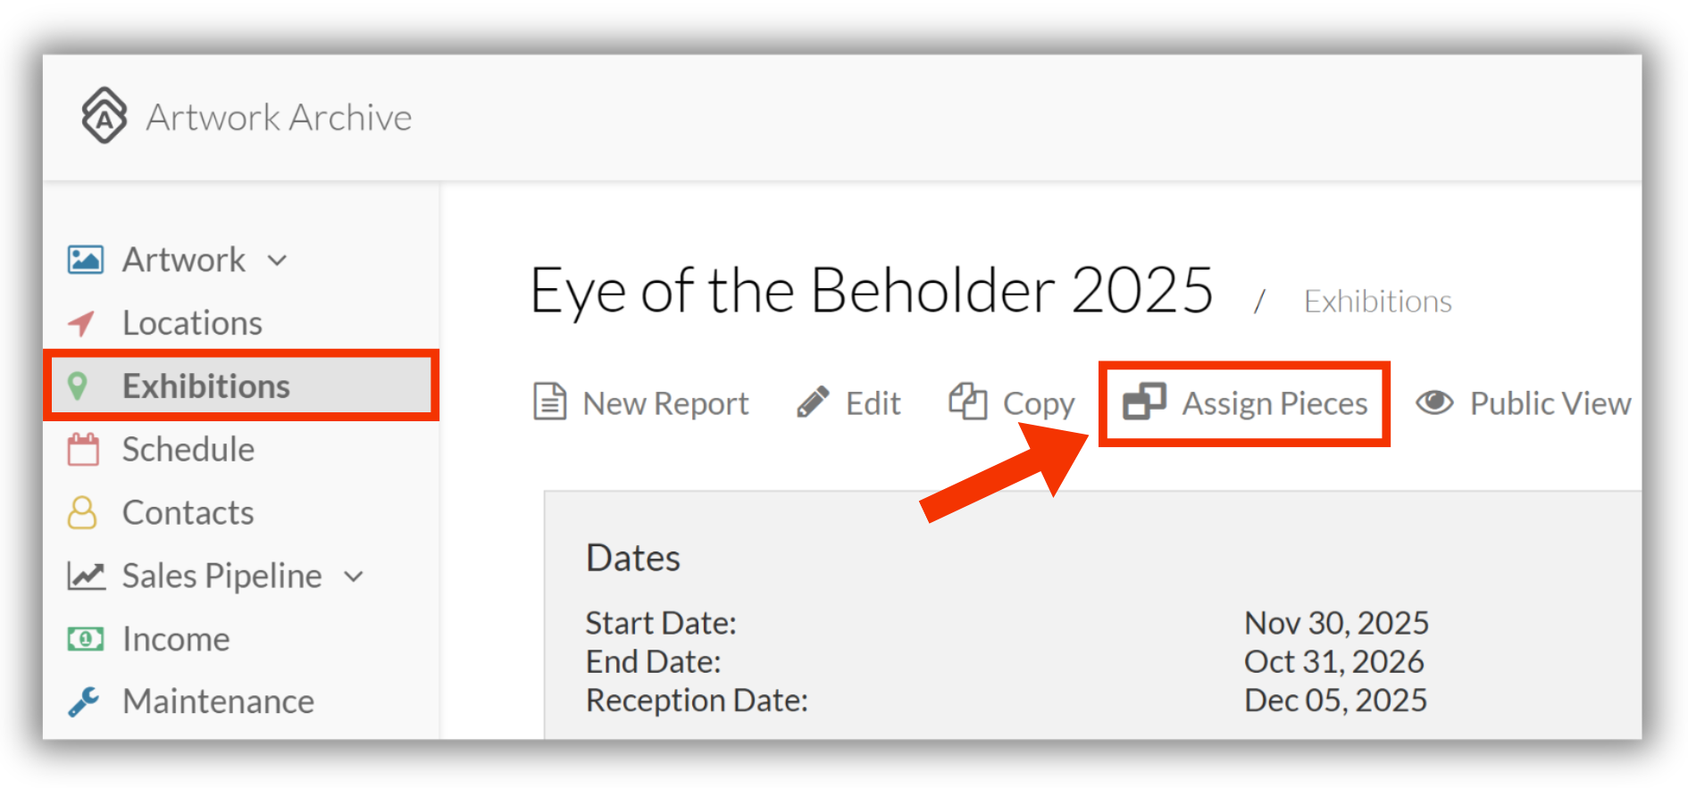The image size is (1688, 788).
Task: Open the Schedule sidebar item
Action: point(188,449)
